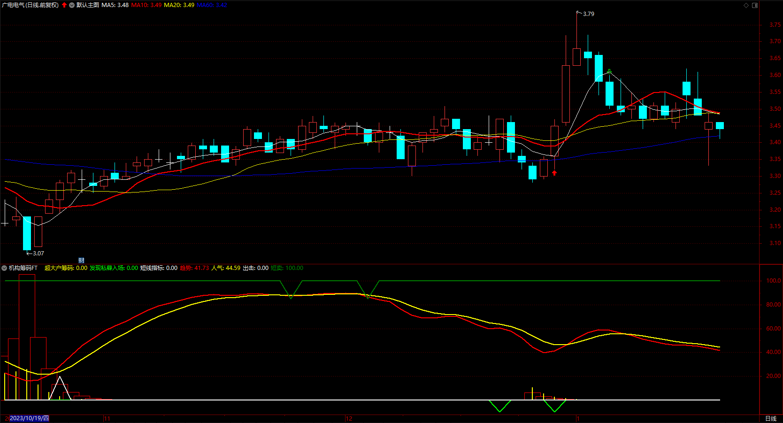Click the month 11 marker on time axis

[x=107, y=419]
